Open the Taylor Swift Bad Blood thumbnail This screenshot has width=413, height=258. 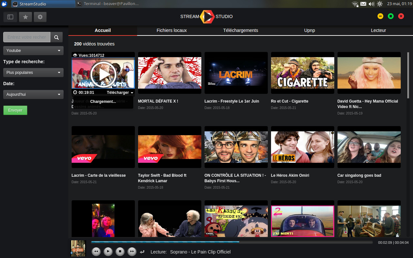[170, 147]
